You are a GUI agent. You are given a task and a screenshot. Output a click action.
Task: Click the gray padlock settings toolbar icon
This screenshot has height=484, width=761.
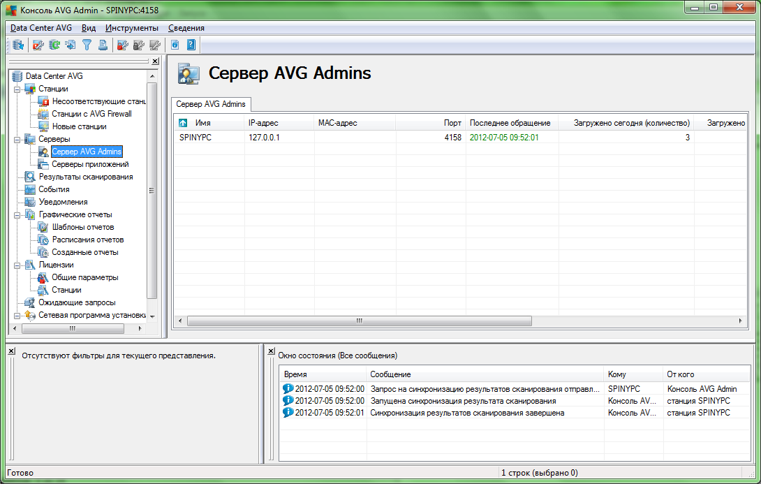tap(139, 45)
